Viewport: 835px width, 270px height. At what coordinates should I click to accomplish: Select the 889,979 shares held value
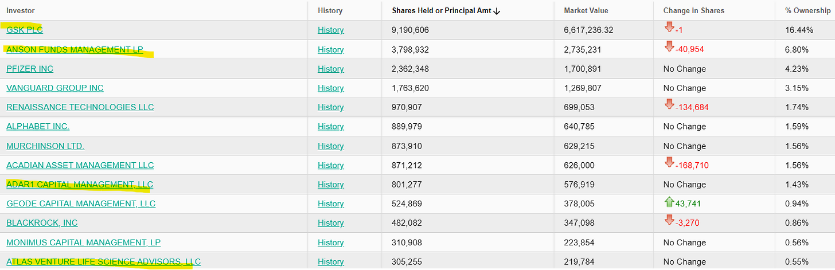pos(407,126)
